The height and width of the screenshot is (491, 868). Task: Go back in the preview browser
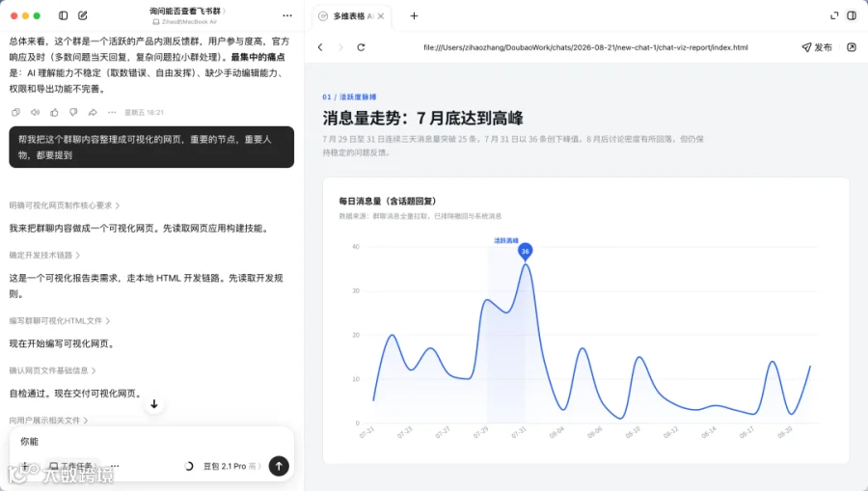pyautogui.click(x=320, y=47)
